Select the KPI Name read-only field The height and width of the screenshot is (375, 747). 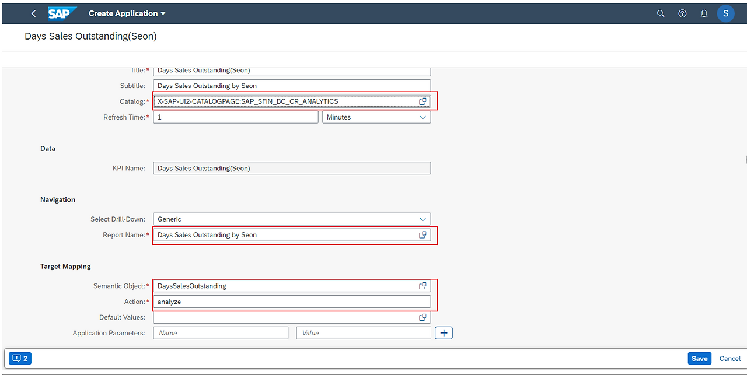click(292, 168)
